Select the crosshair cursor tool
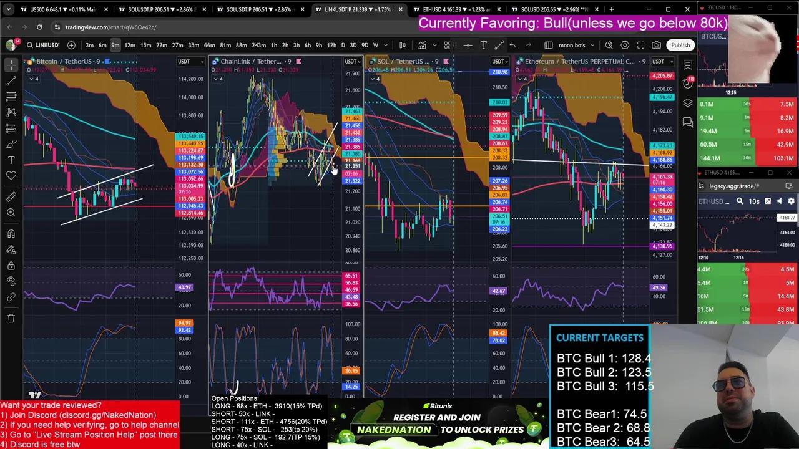The image size is (799, 449). tap(11, 64)
